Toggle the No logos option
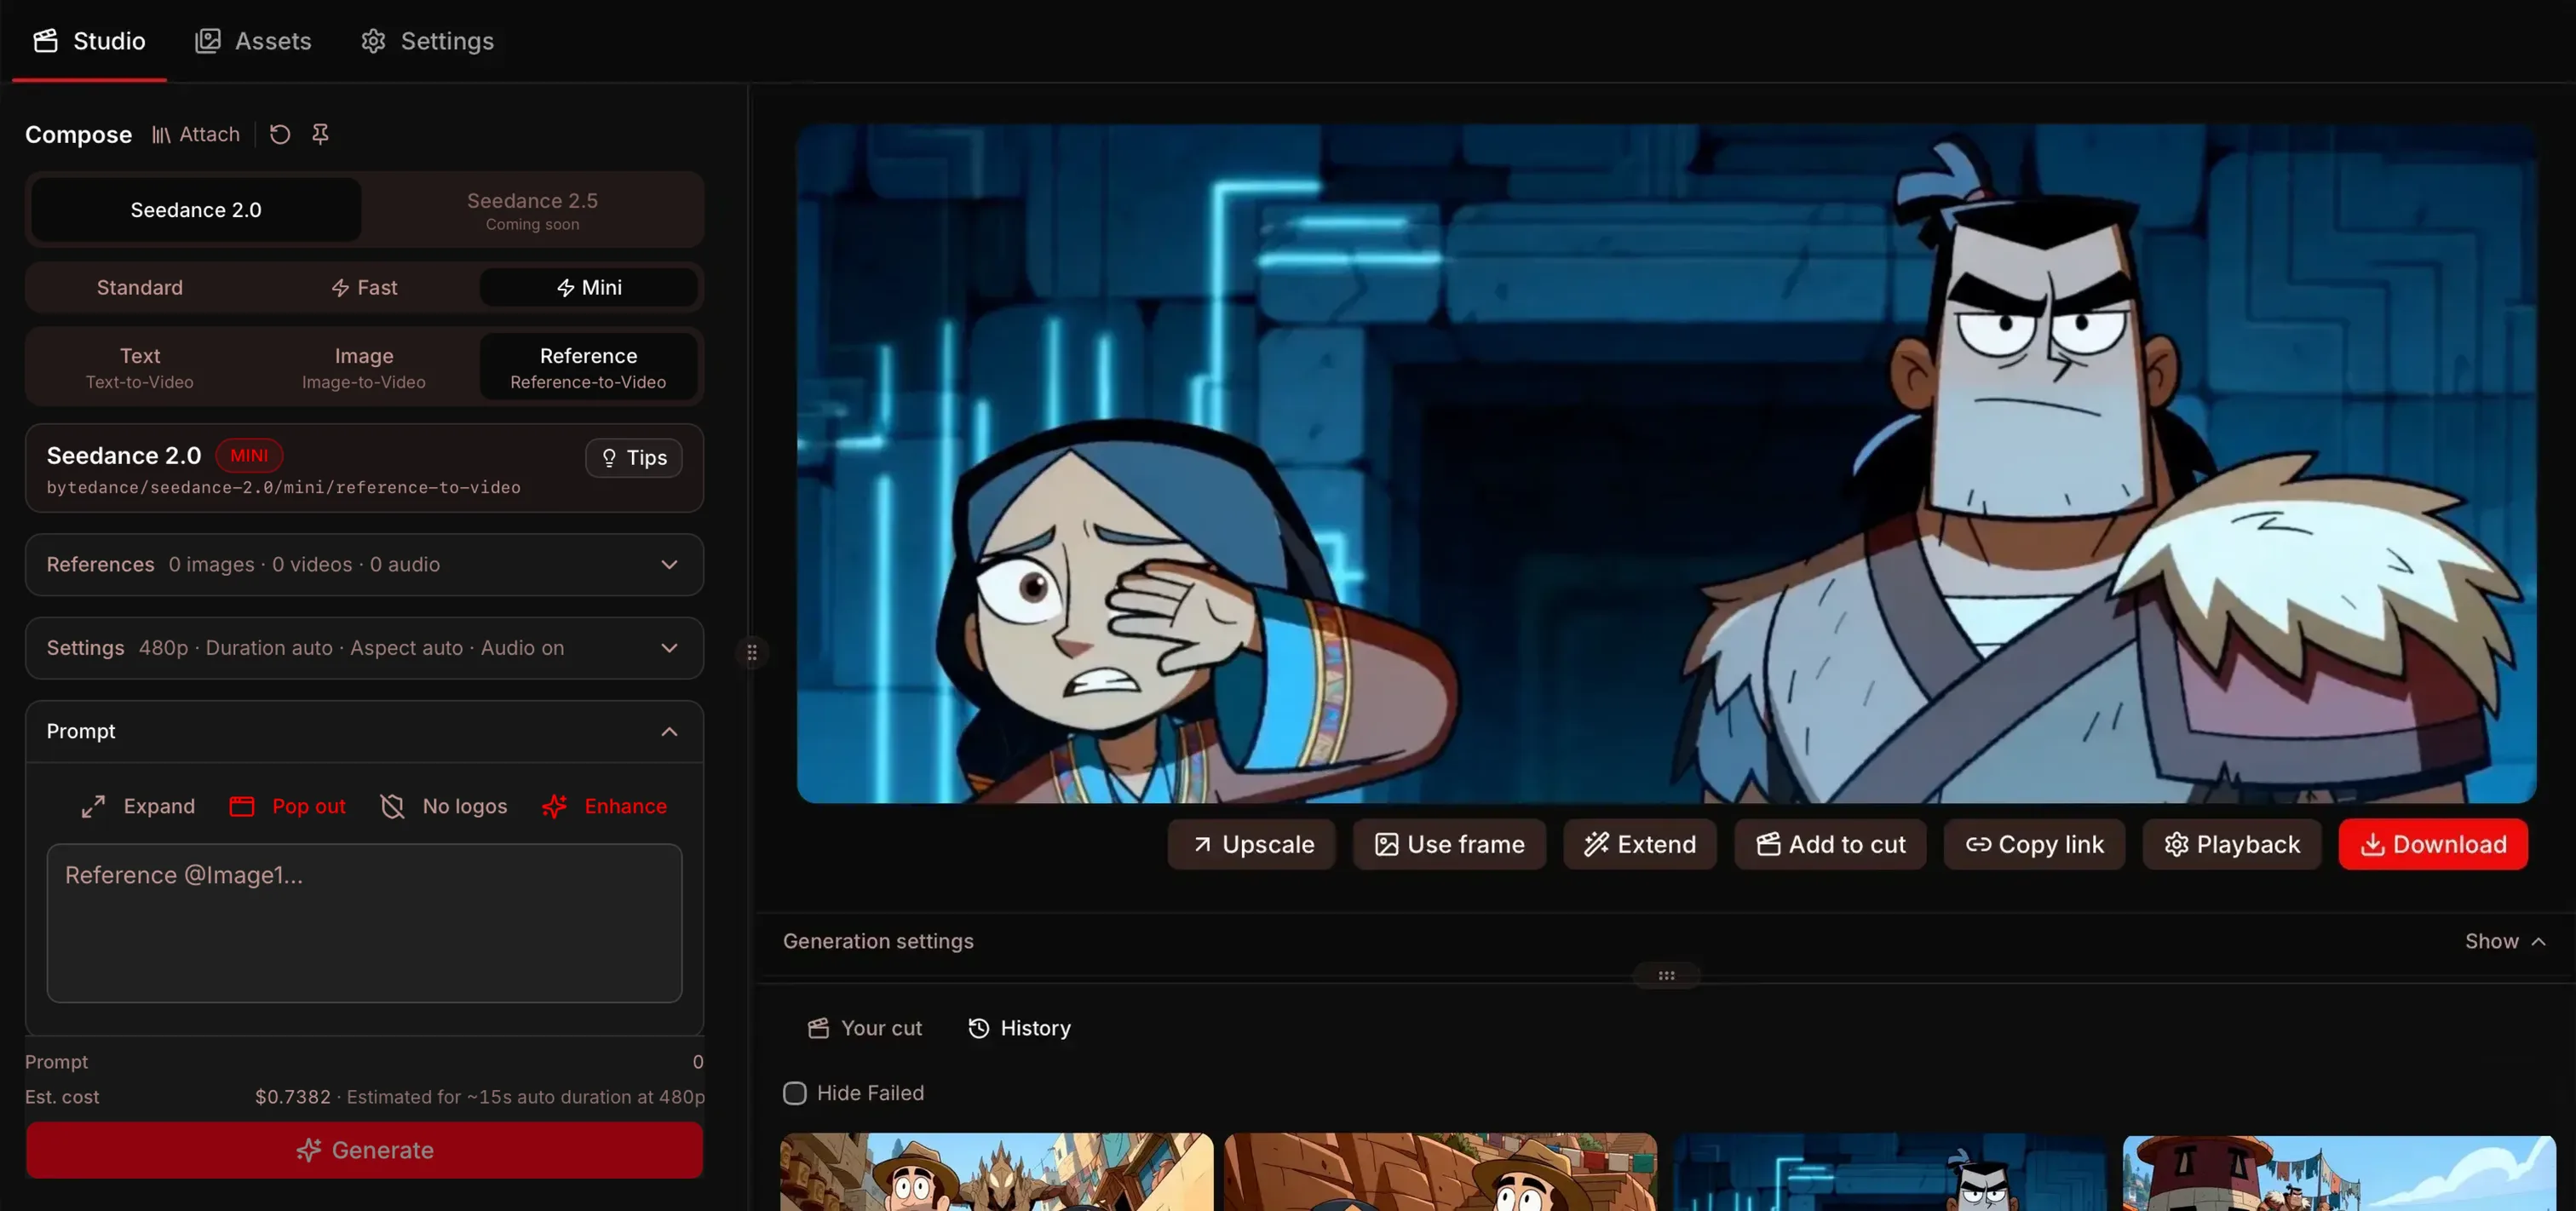This screenshot has width=2576, height=1211. 444,806
